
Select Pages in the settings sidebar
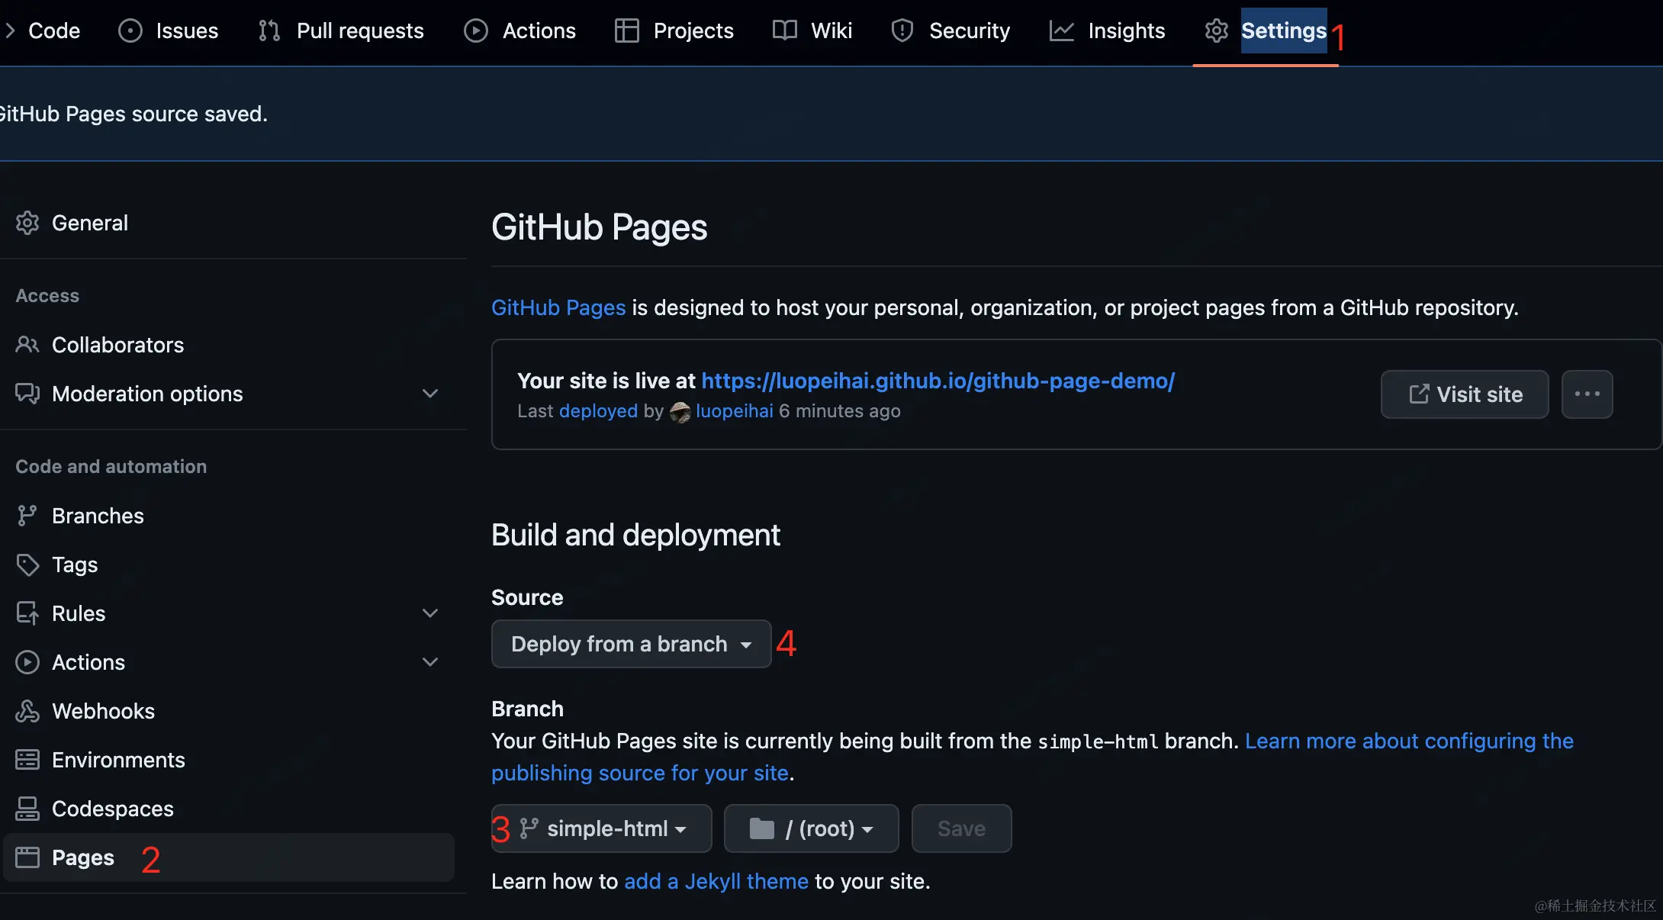point(82,857)
